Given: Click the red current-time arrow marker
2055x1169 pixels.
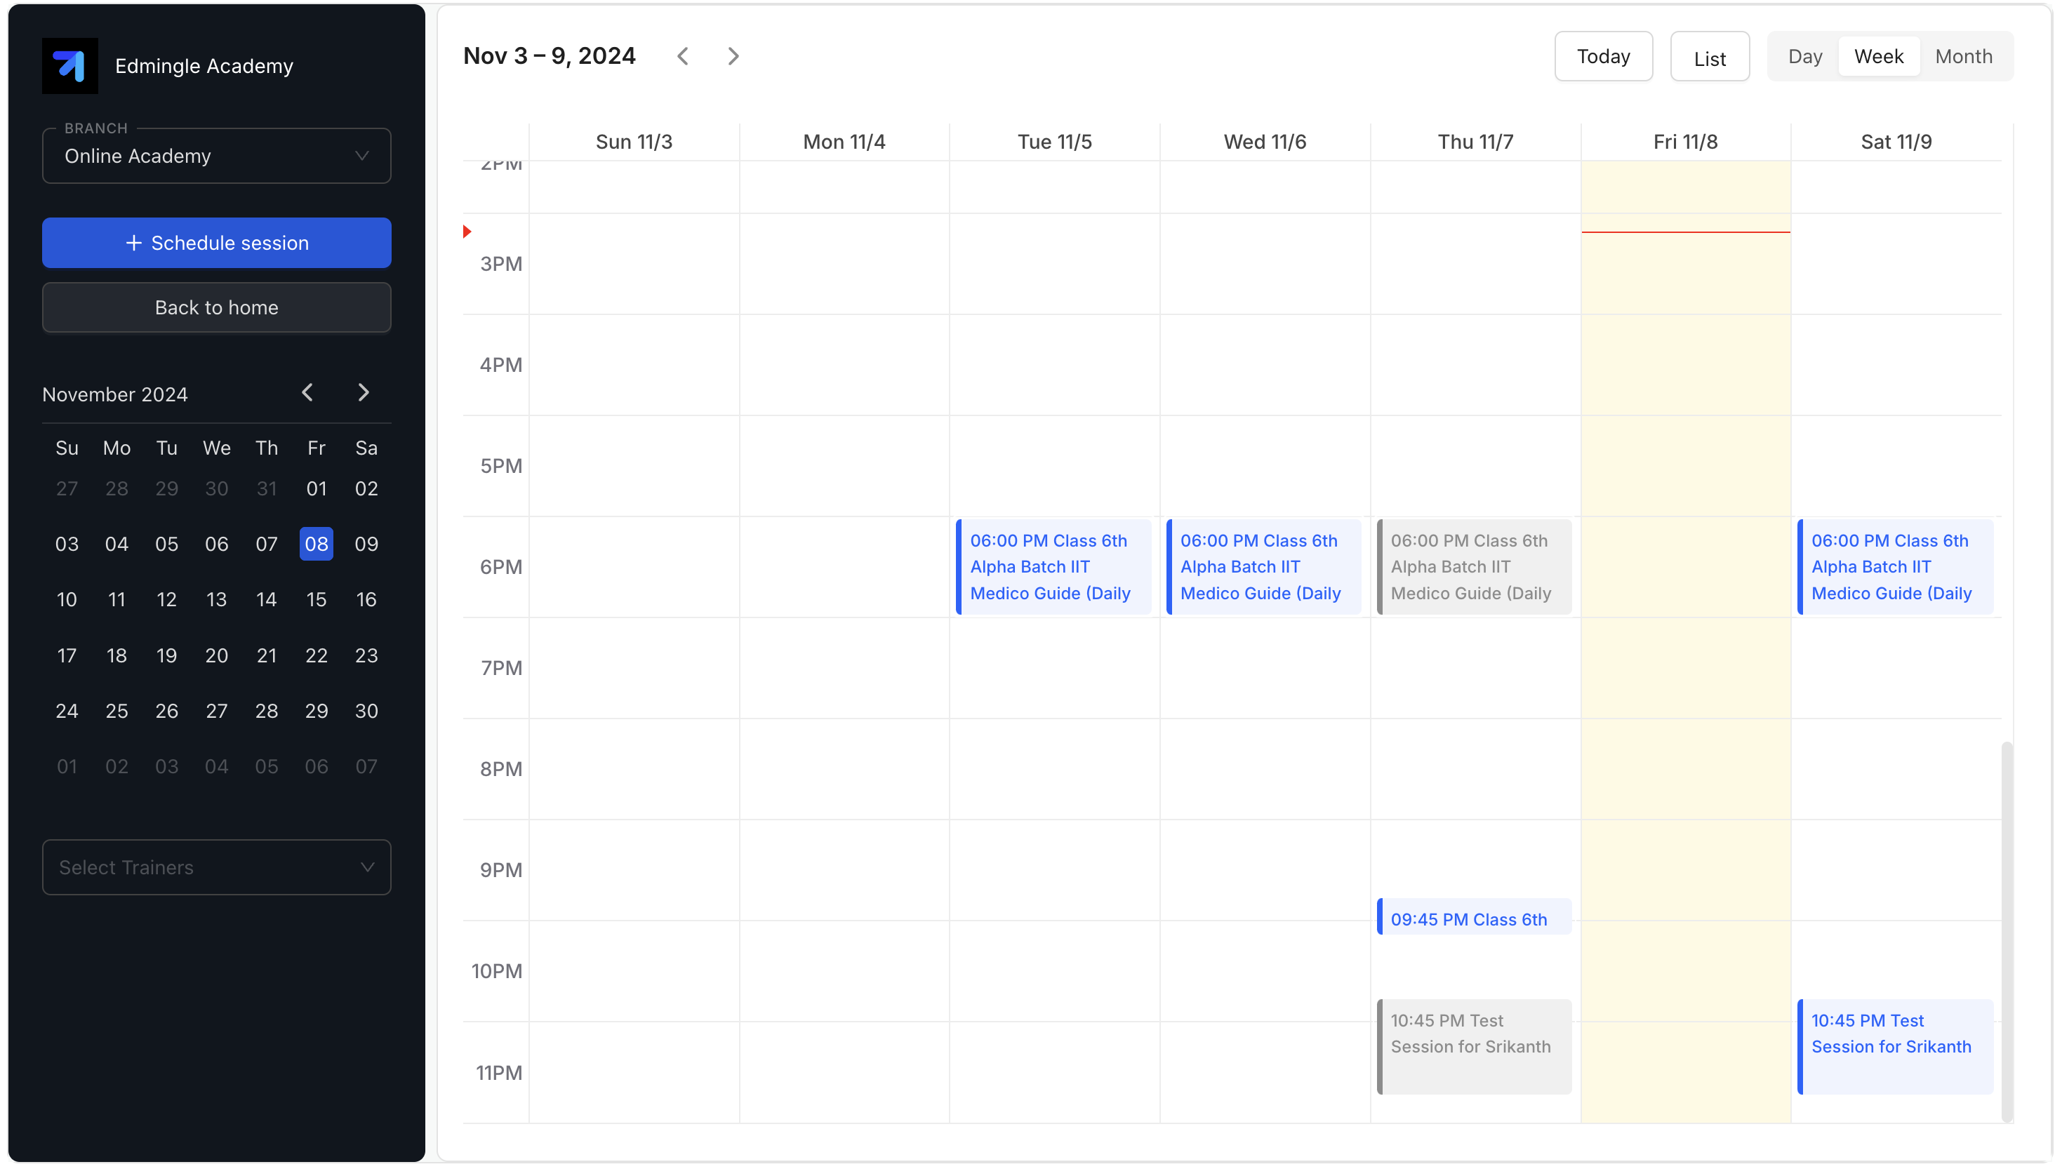Looking at the screenshot, I should point(467,232).
